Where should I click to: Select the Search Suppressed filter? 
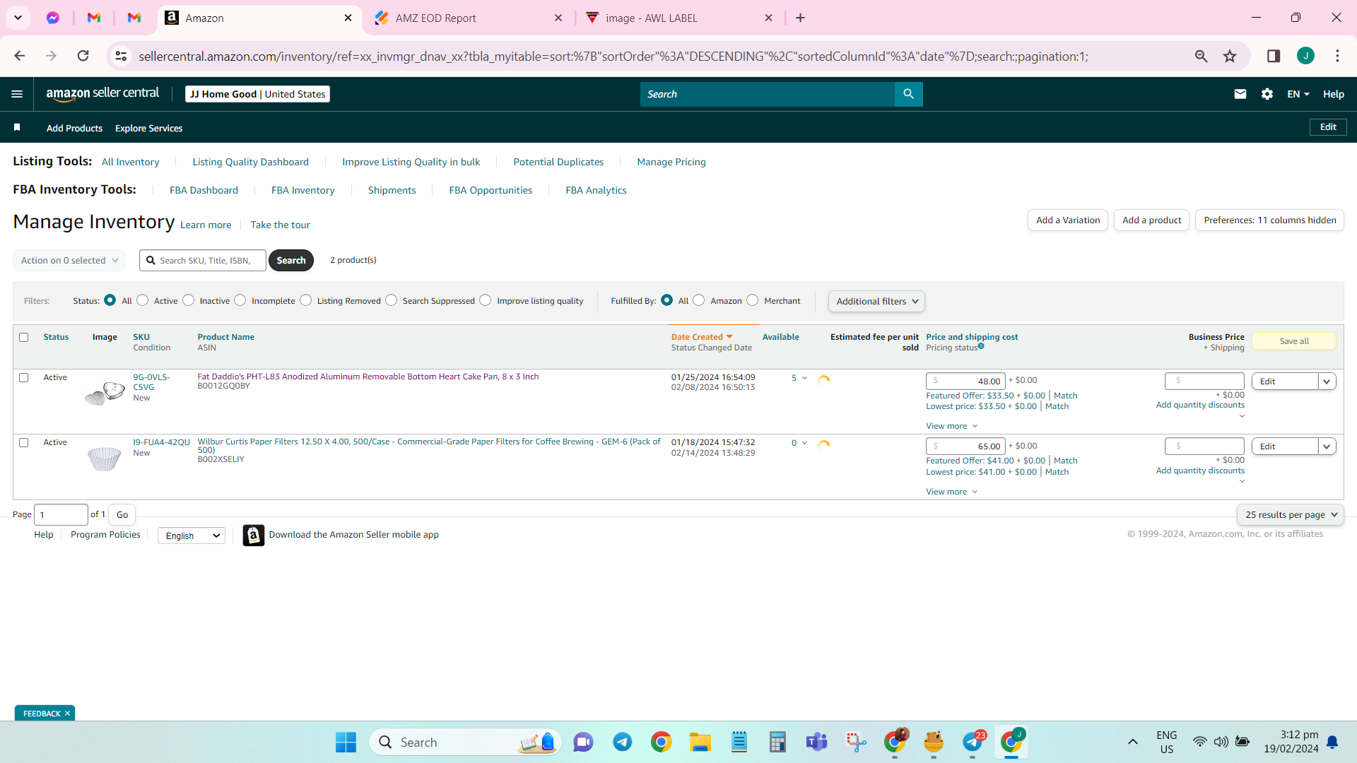(391, 300)
